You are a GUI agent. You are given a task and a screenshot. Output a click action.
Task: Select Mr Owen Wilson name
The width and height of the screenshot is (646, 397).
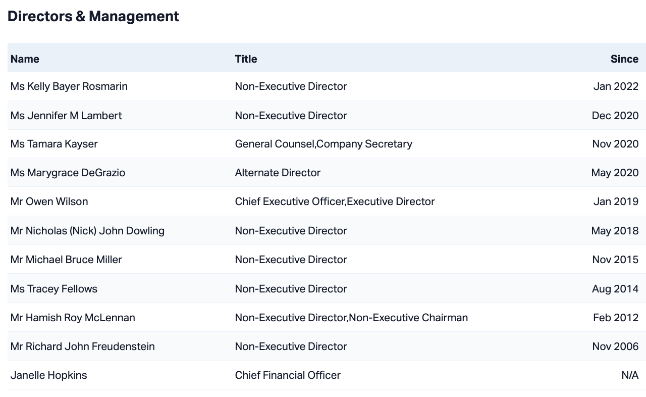pyautogui.click(x=49, y=202)
